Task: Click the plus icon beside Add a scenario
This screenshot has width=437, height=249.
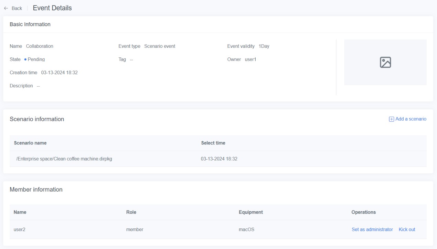Action: click(391, 119)
